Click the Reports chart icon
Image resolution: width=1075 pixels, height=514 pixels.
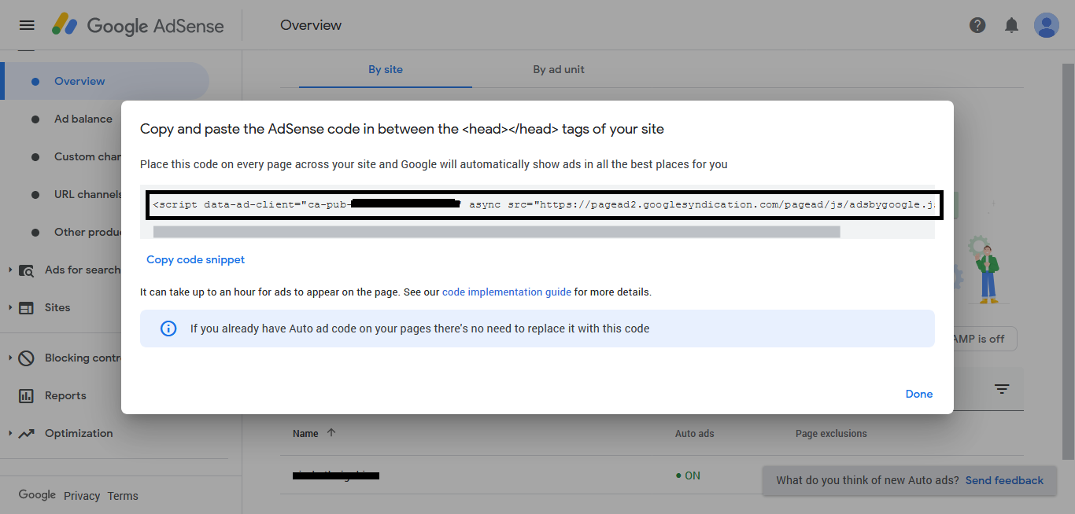[x=27, y=396]
